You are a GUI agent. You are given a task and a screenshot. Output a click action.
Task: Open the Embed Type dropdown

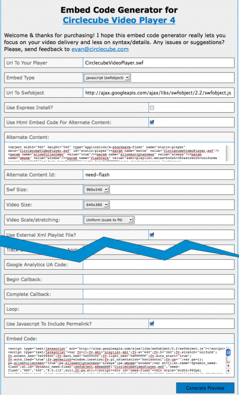point(107,78)
